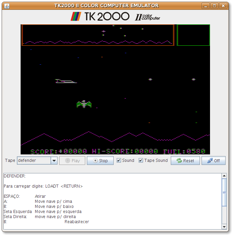Click the 'Para carregar digite: LOADT' line
The width and height of the screenshot is (232, 235).
click(43, 186)
